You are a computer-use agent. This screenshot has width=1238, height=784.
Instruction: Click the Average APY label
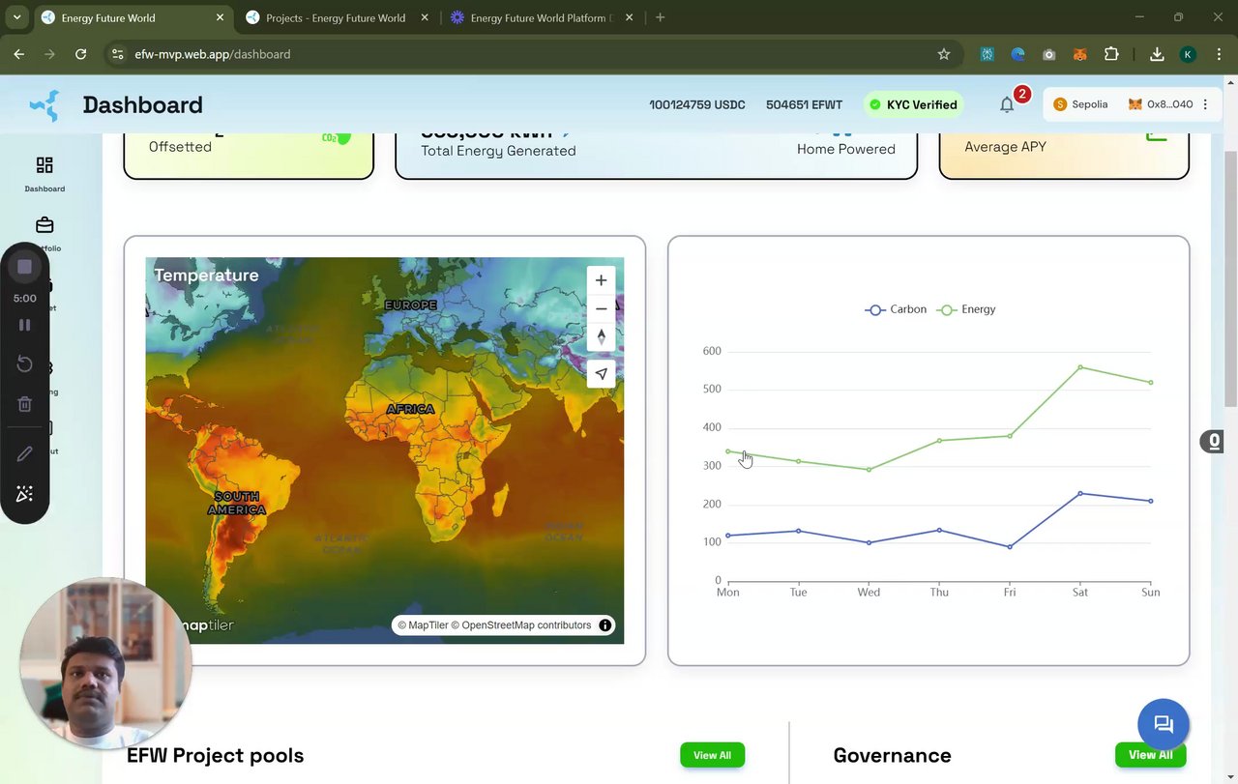click(1005, 147)
